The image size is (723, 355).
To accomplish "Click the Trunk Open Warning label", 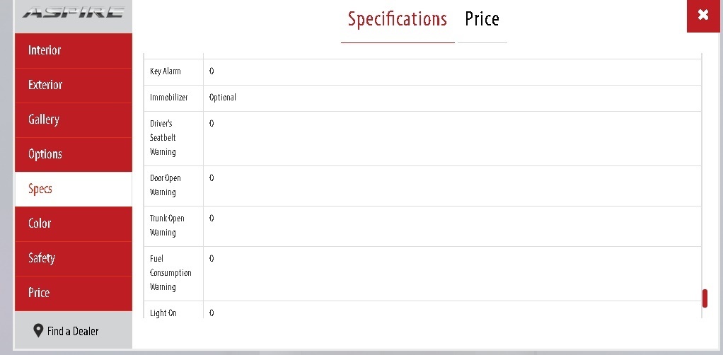I will click(167, 226).
